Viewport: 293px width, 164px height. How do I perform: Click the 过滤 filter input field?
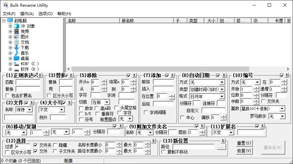pos(23,146)
